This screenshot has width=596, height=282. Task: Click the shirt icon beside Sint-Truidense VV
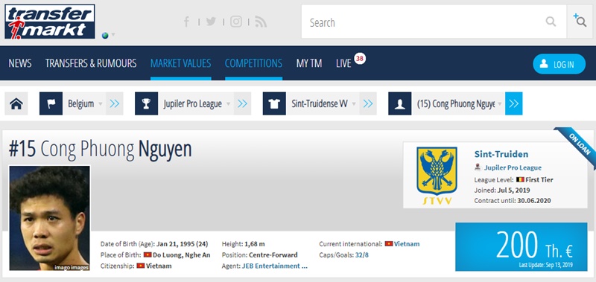[274, 103]
